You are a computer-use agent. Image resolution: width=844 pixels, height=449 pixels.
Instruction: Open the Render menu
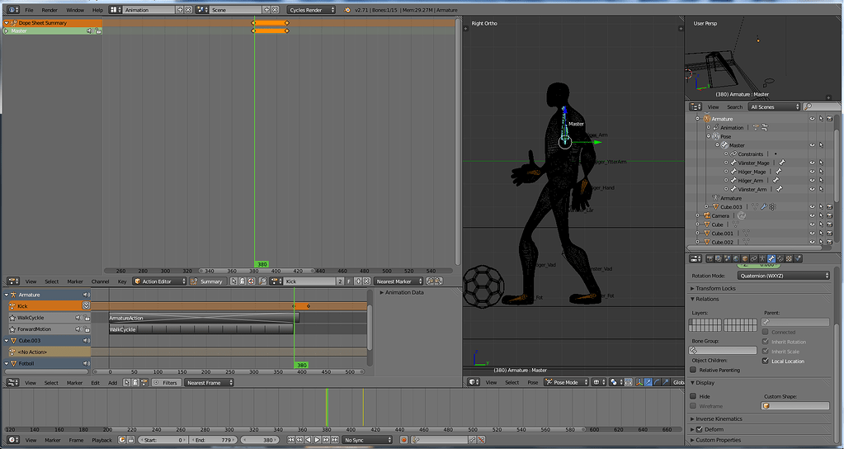coord(50,10)
